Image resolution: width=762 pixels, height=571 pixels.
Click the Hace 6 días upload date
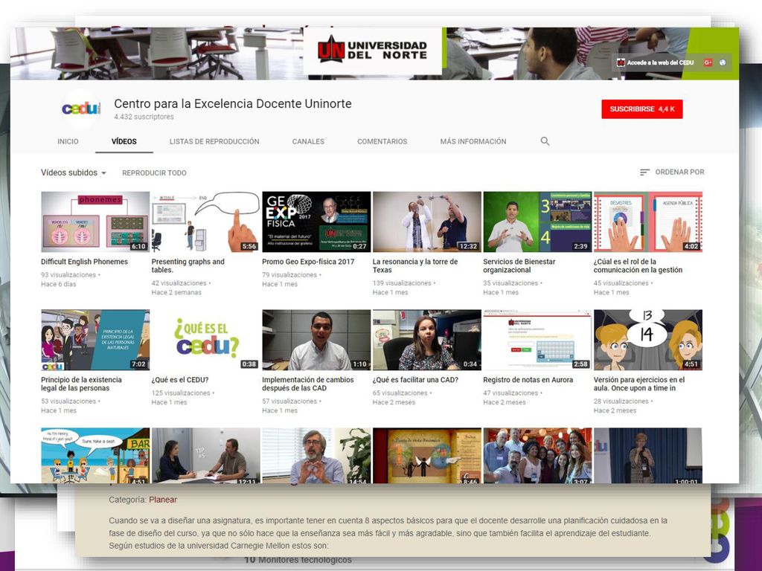click(58, 284)
